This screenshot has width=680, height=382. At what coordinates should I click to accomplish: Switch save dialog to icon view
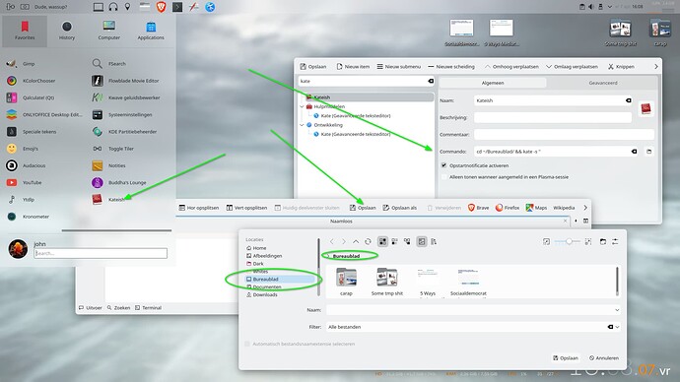(382, 241)
